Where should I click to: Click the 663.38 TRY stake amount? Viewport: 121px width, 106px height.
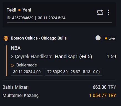tap(104, 87)
